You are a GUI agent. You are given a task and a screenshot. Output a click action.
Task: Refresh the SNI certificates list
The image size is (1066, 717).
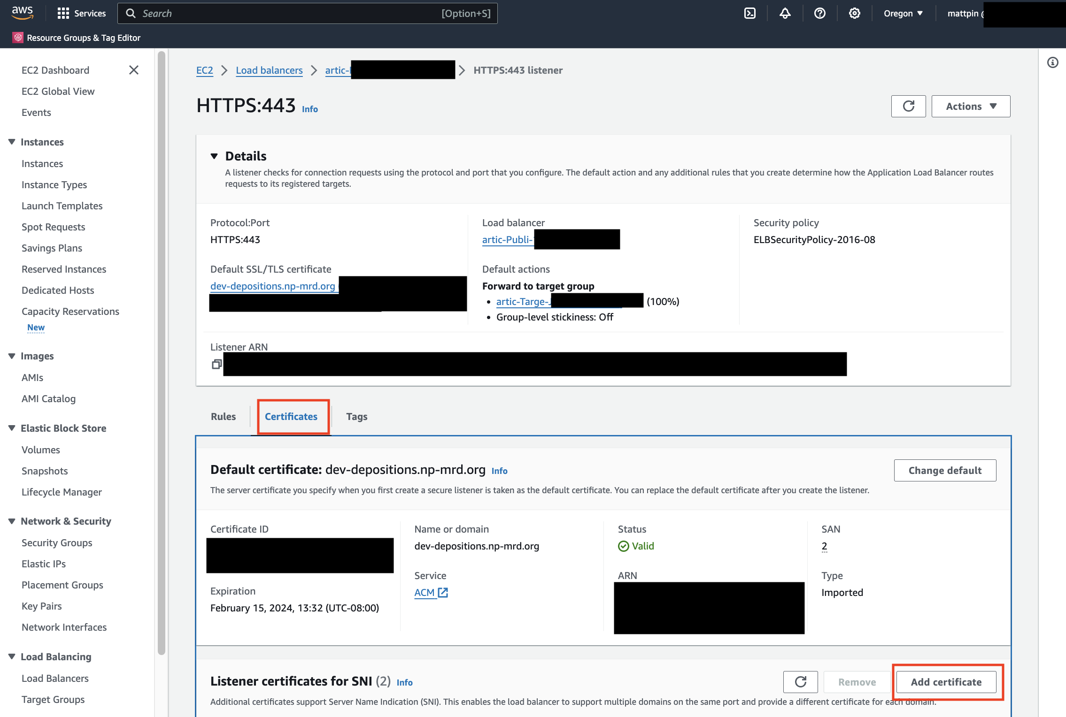coord(800,682)
